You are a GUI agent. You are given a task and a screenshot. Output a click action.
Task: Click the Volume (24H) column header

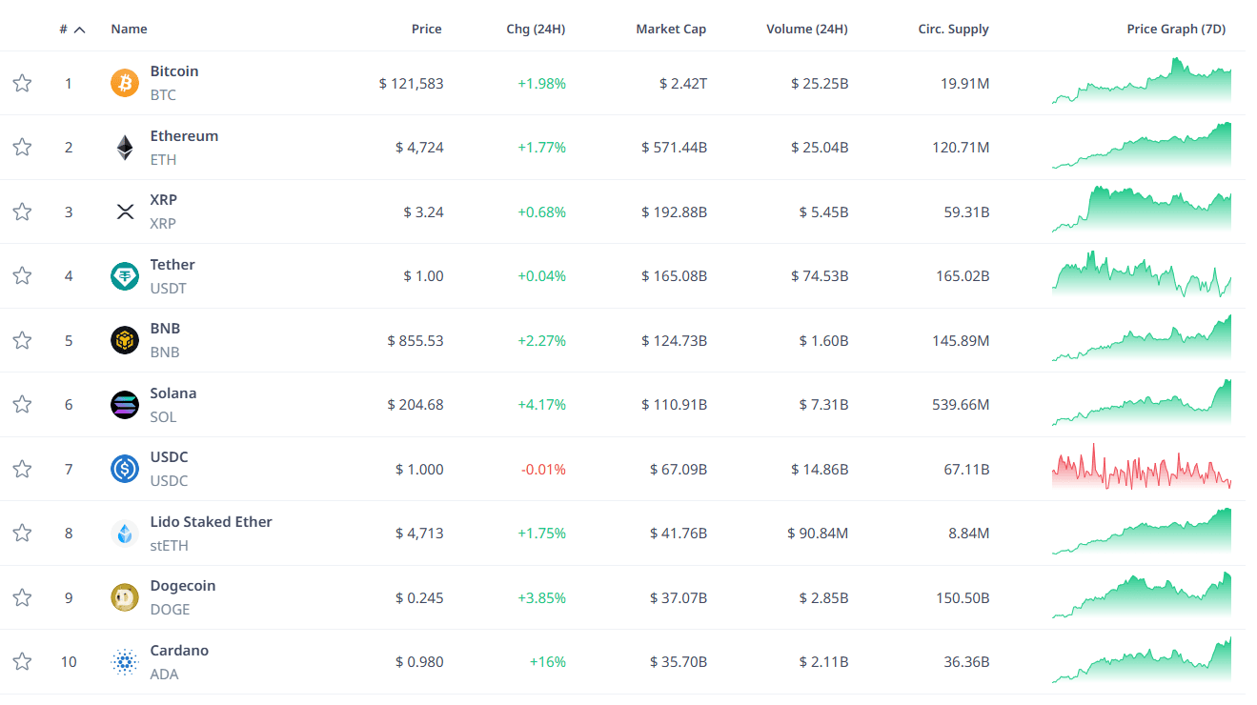point(806,30)
